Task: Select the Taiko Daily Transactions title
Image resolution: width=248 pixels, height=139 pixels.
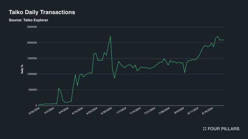Action: (x=42, y=12)
